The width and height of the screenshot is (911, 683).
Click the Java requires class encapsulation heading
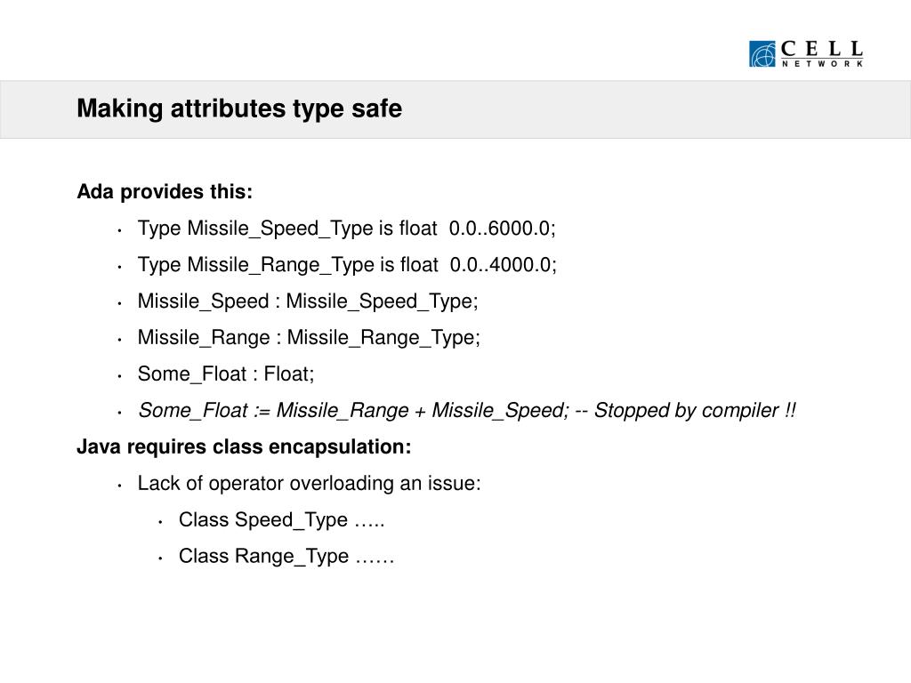point(244,446)
